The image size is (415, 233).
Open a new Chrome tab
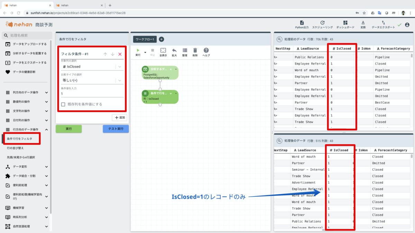click(110, 5)
